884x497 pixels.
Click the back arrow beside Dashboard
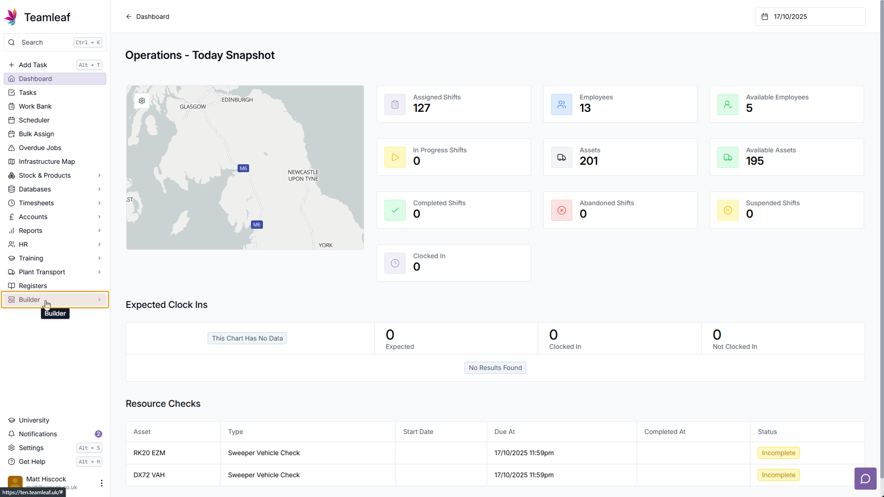pyautogui.click(x=129, y=17)
